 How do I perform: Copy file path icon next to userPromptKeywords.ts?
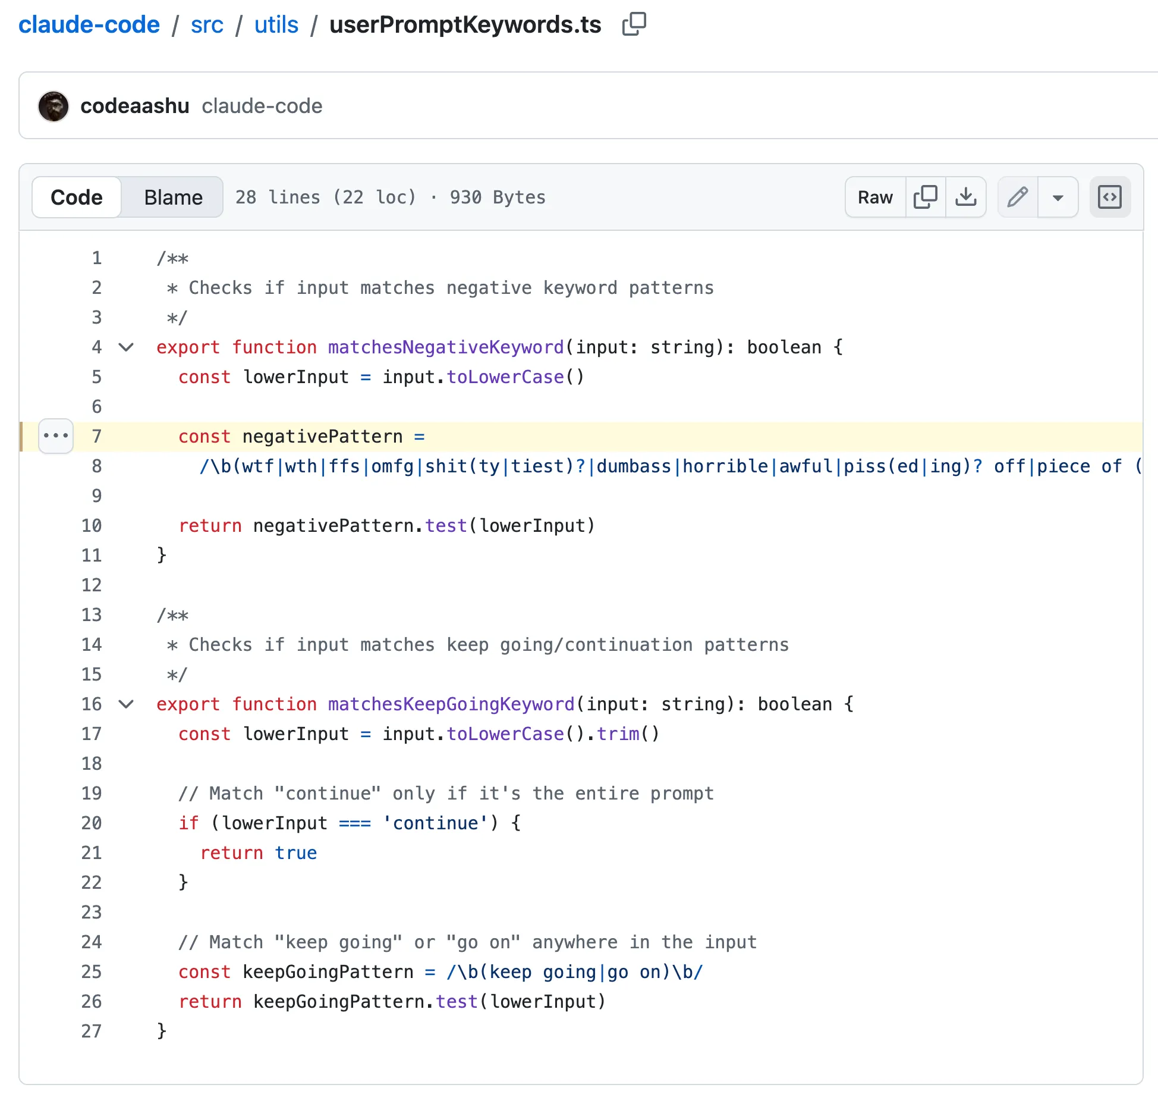(634, 24)
